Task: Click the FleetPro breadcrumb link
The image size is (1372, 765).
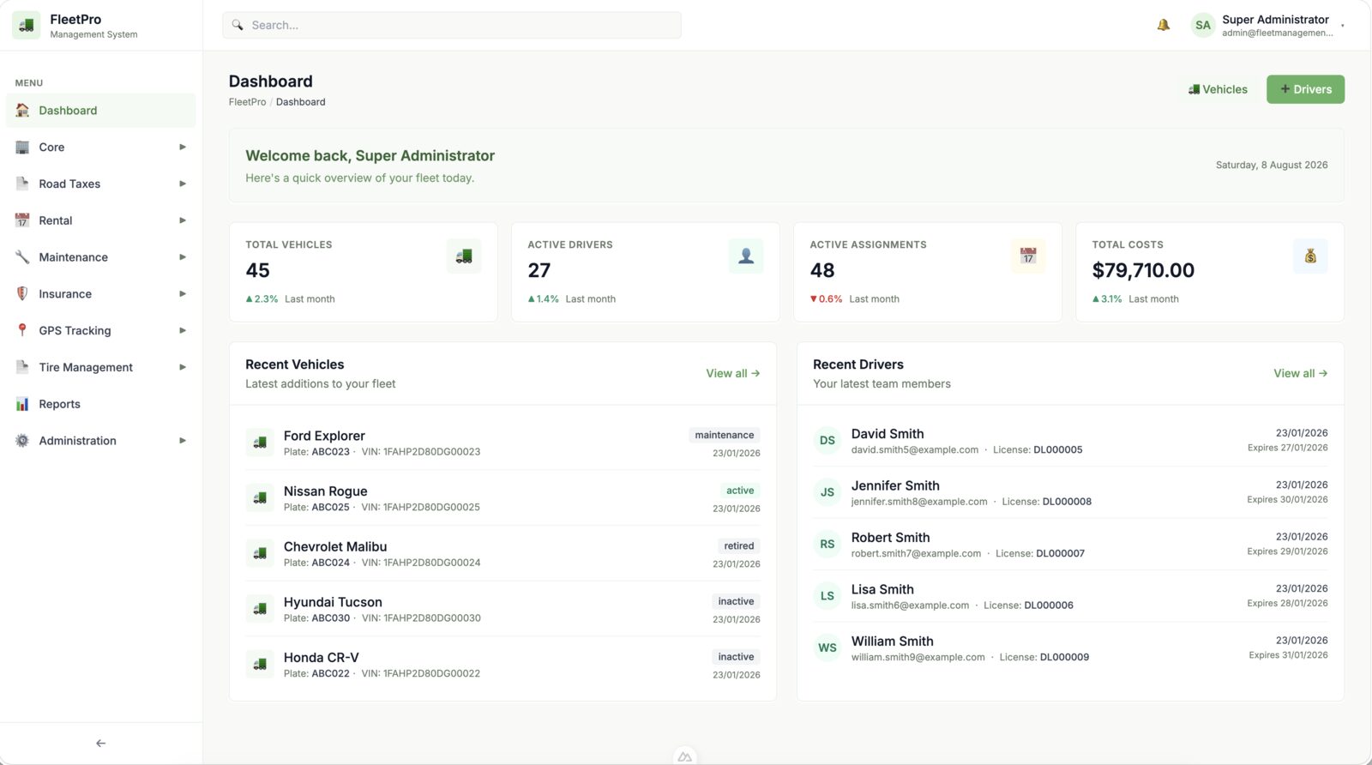Action: tap(247, 102)
